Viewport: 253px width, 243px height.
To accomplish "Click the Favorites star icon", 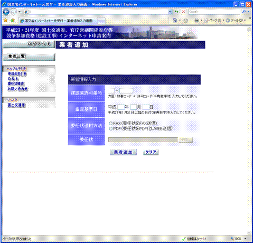I will (x=5, y=21).
